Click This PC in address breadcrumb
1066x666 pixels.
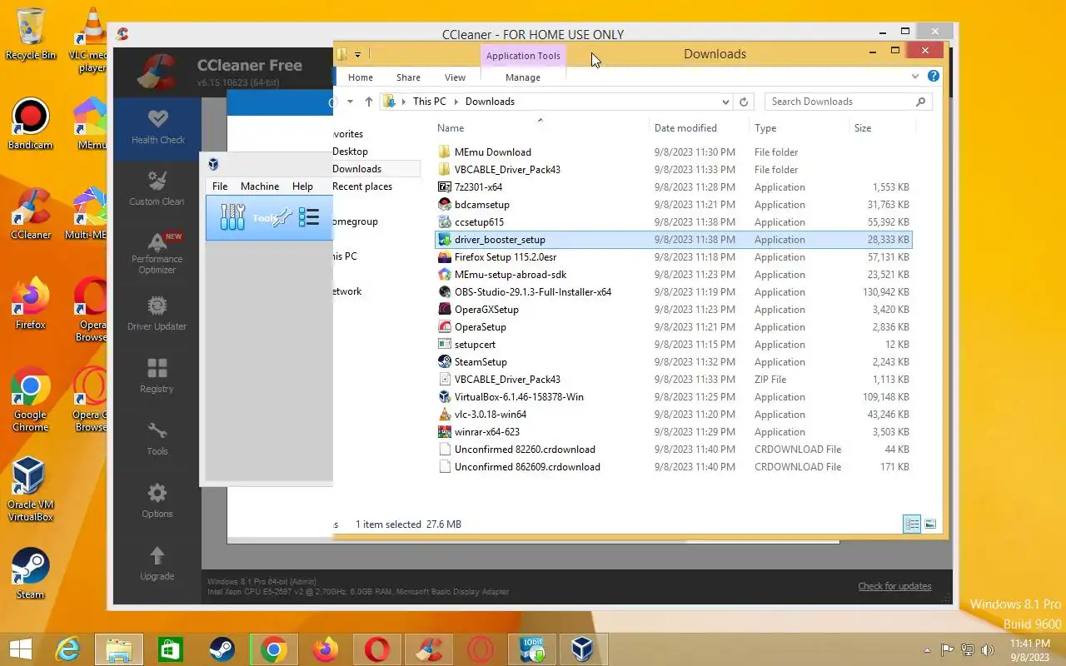tap(429, 102)
